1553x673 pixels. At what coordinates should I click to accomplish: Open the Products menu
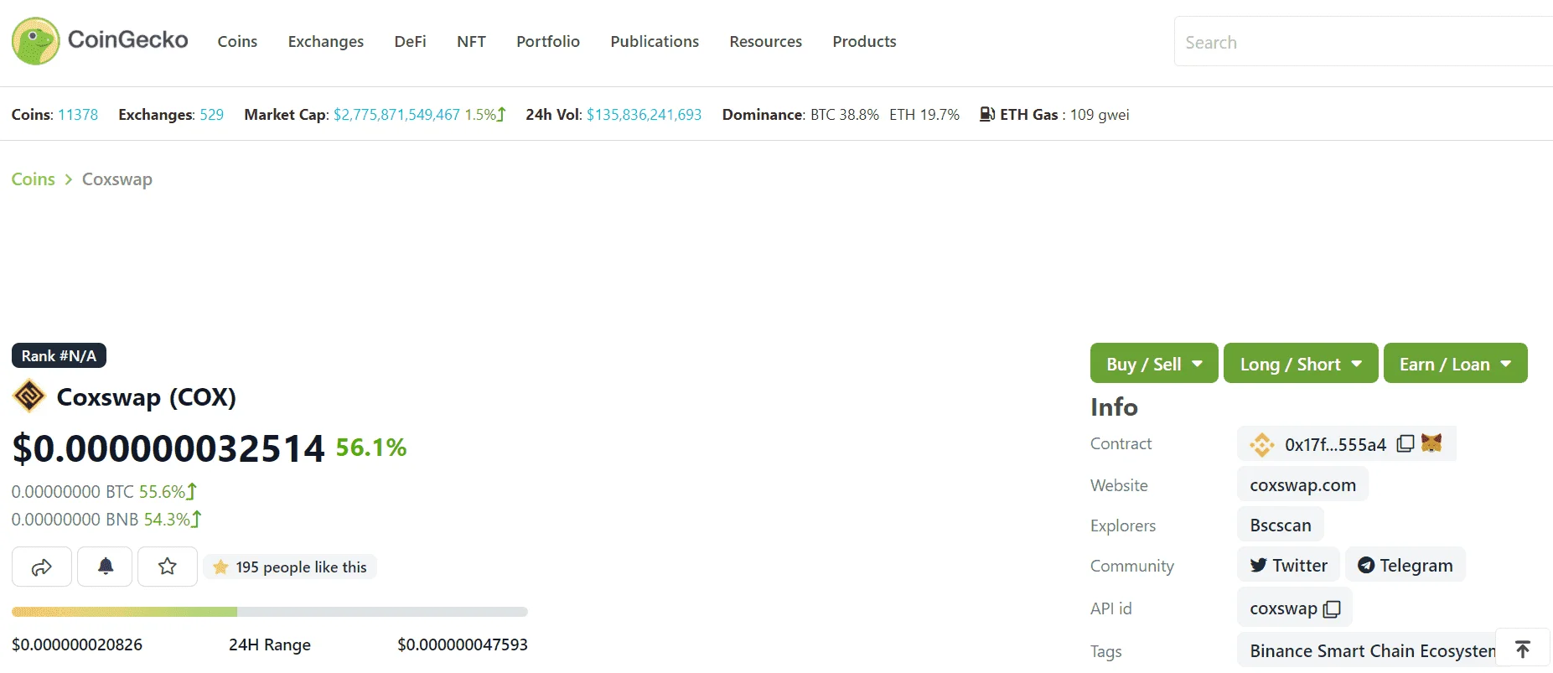(864, 41)
